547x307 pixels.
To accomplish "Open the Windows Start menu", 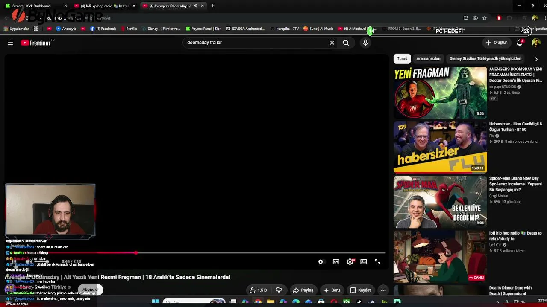I will [156, 302].
